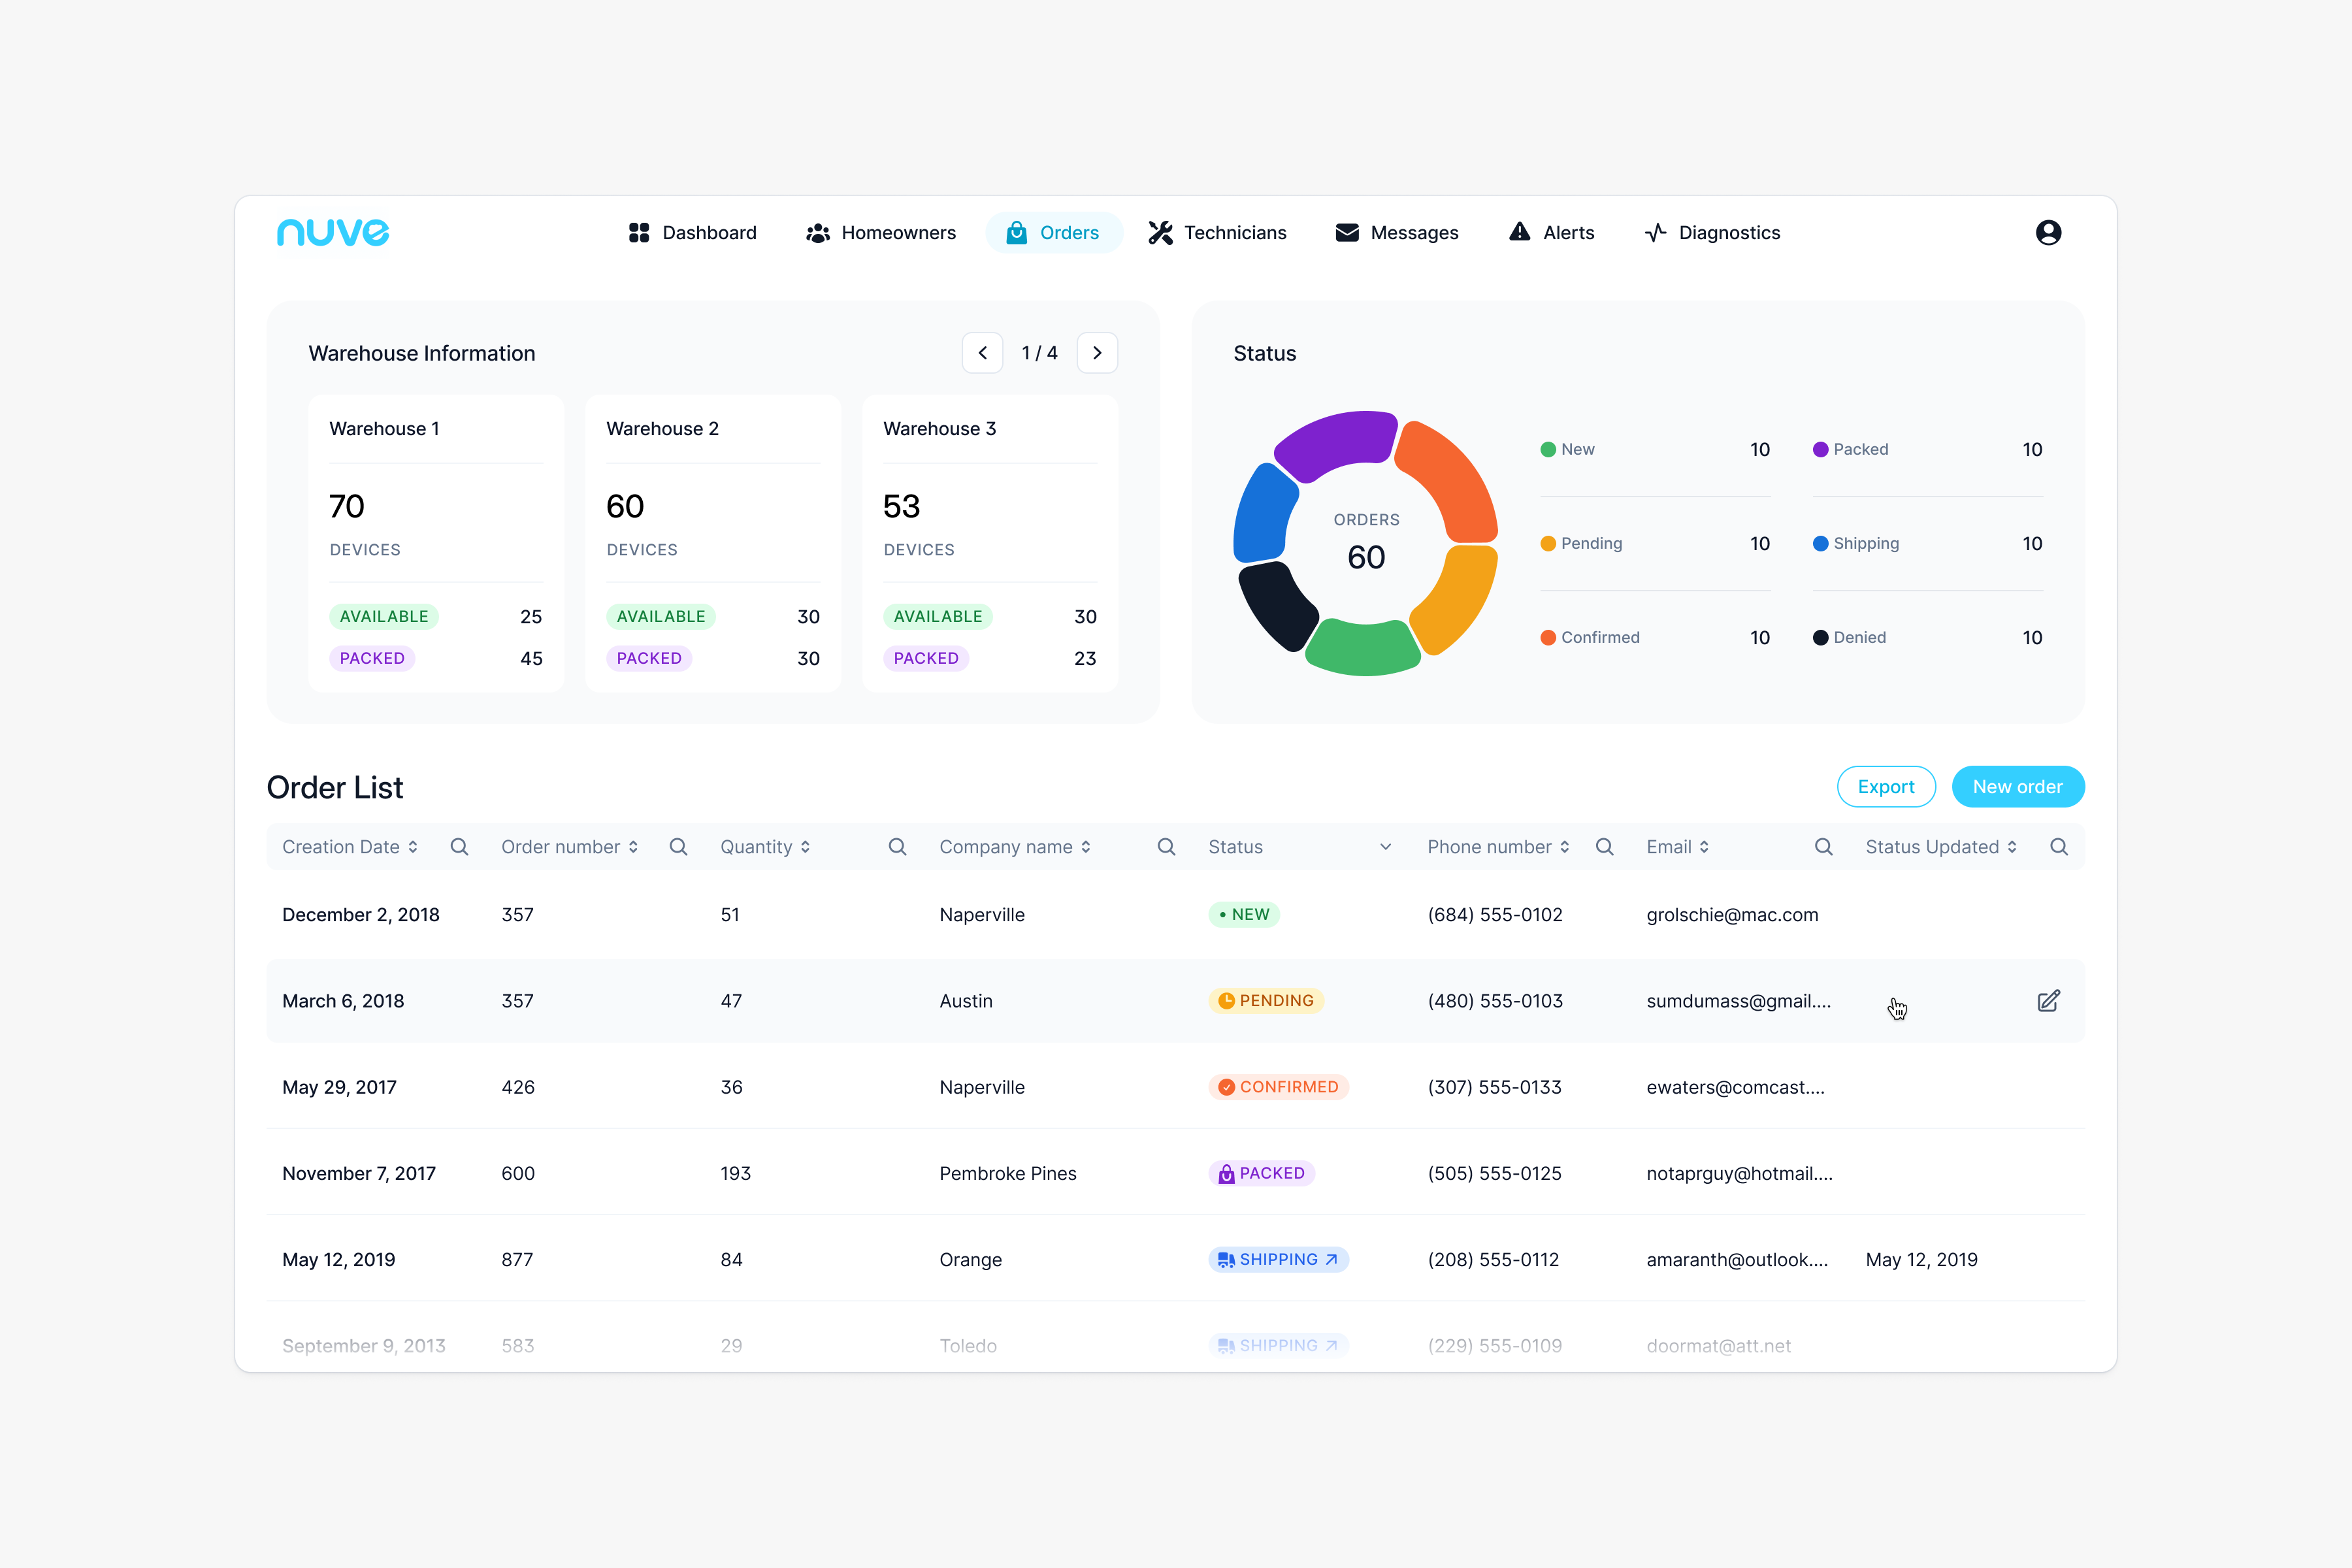Click search icon in Company name column

point(1166,847)
